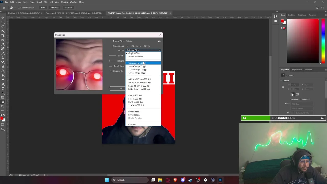
Task: Set canvas orientation to landscape
Action: pos(297,95)
